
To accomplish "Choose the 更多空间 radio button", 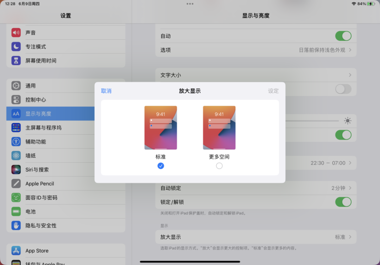I will 219,166.
